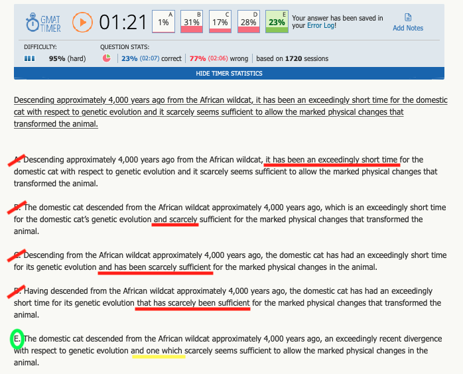Select answer box D showing 28%

(x=248, y=22)
